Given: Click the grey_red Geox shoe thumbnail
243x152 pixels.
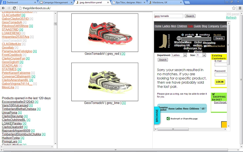Looking at the screenshot, I should click(x=105, y=33).
